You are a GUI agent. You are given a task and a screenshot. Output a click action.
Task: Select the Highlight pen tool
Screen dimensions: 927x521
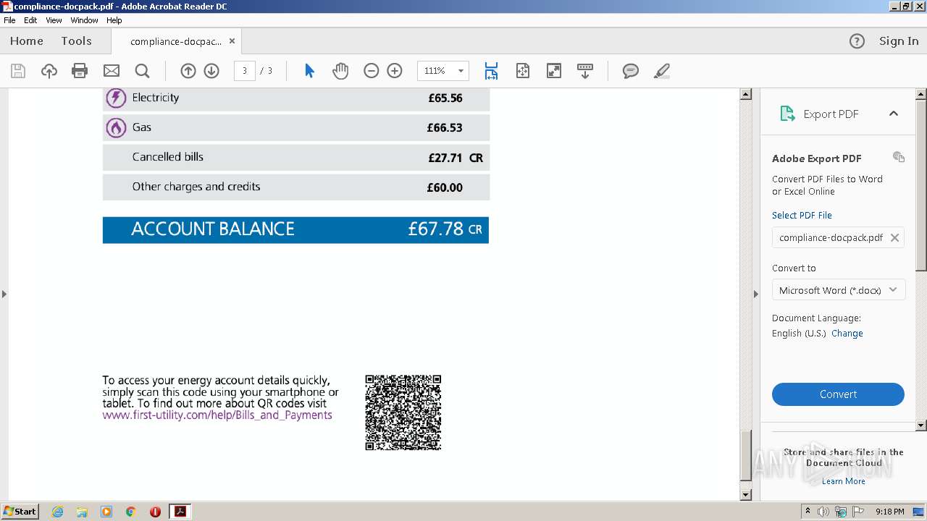click(661, 71)
